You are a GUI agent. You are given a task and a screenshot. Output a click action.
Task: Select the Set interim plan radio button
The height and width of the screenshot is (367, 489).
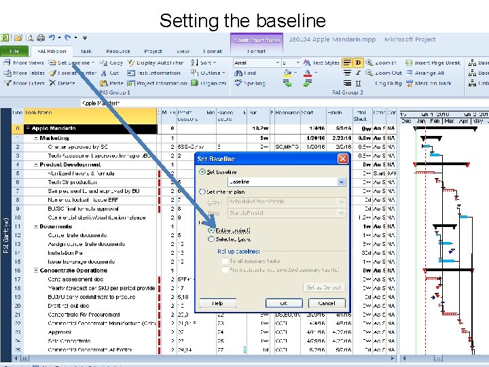[202, 192]
